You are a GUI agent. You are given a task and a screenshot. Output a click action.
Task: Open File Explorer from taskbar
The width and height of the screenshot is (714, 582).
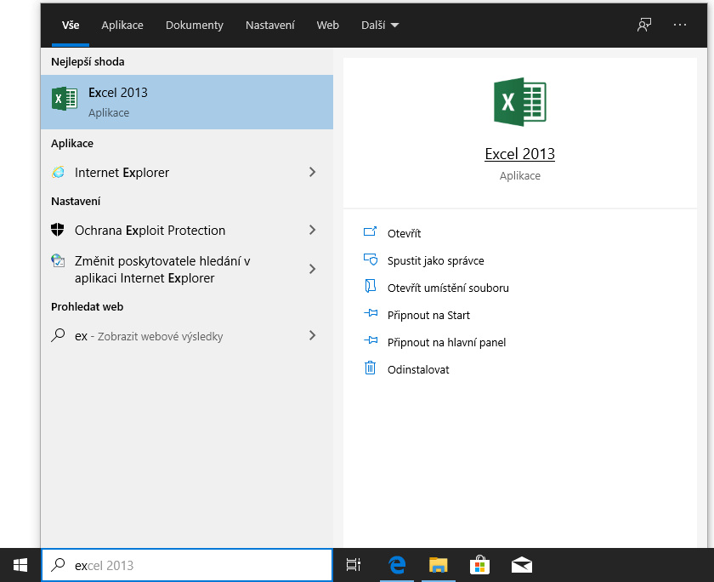coord(438,565)
